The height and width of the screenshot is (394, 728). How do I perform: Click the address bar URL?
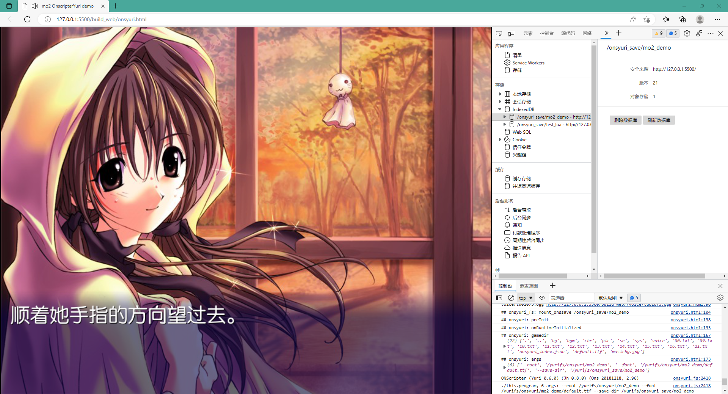[x=102, y=19]
